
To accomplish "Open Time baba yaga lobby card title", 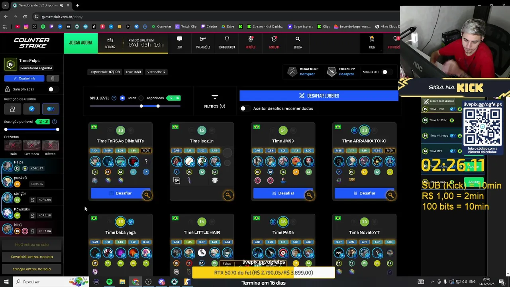I will (x=120, y=232).
